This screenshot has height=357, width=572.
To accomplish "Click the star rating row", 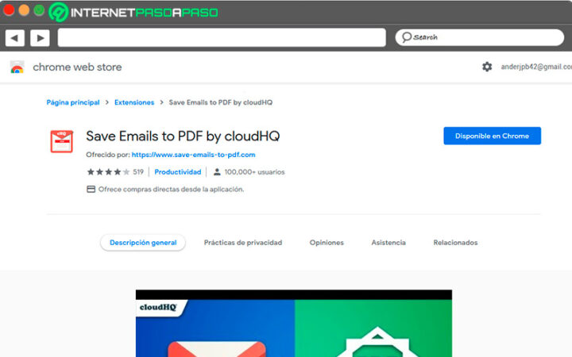I will (108, 172).
